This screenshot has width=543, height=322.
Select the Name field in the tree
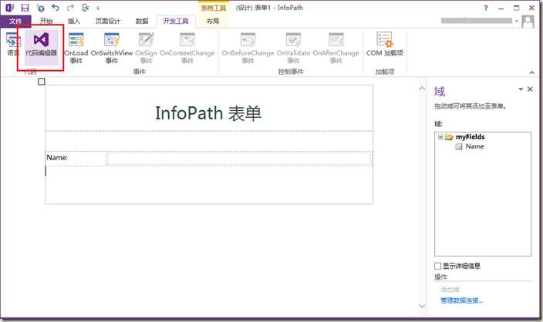[x=470, y=146]
